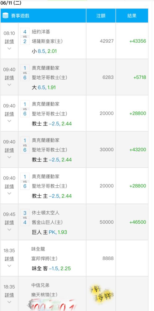Expand chevron under 08:10 詳情

click(x=9, y=49)
